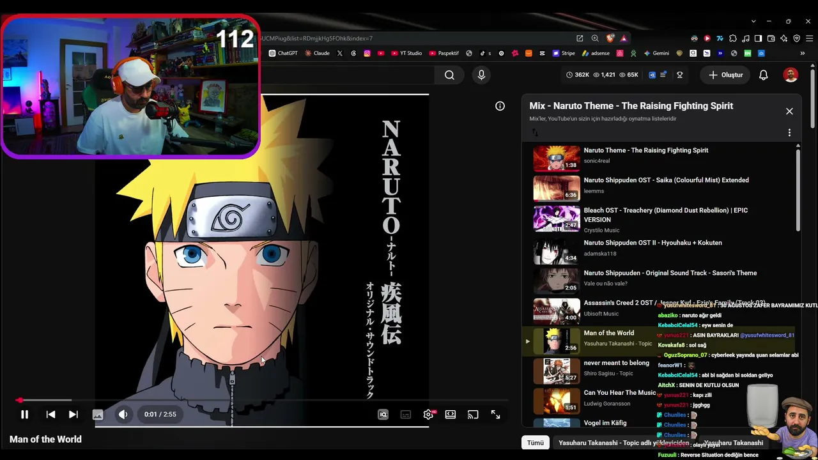The height and width of the screenshot is (460, 818).
Task: Seek on the video progress bar
Action: coord(262,401)
